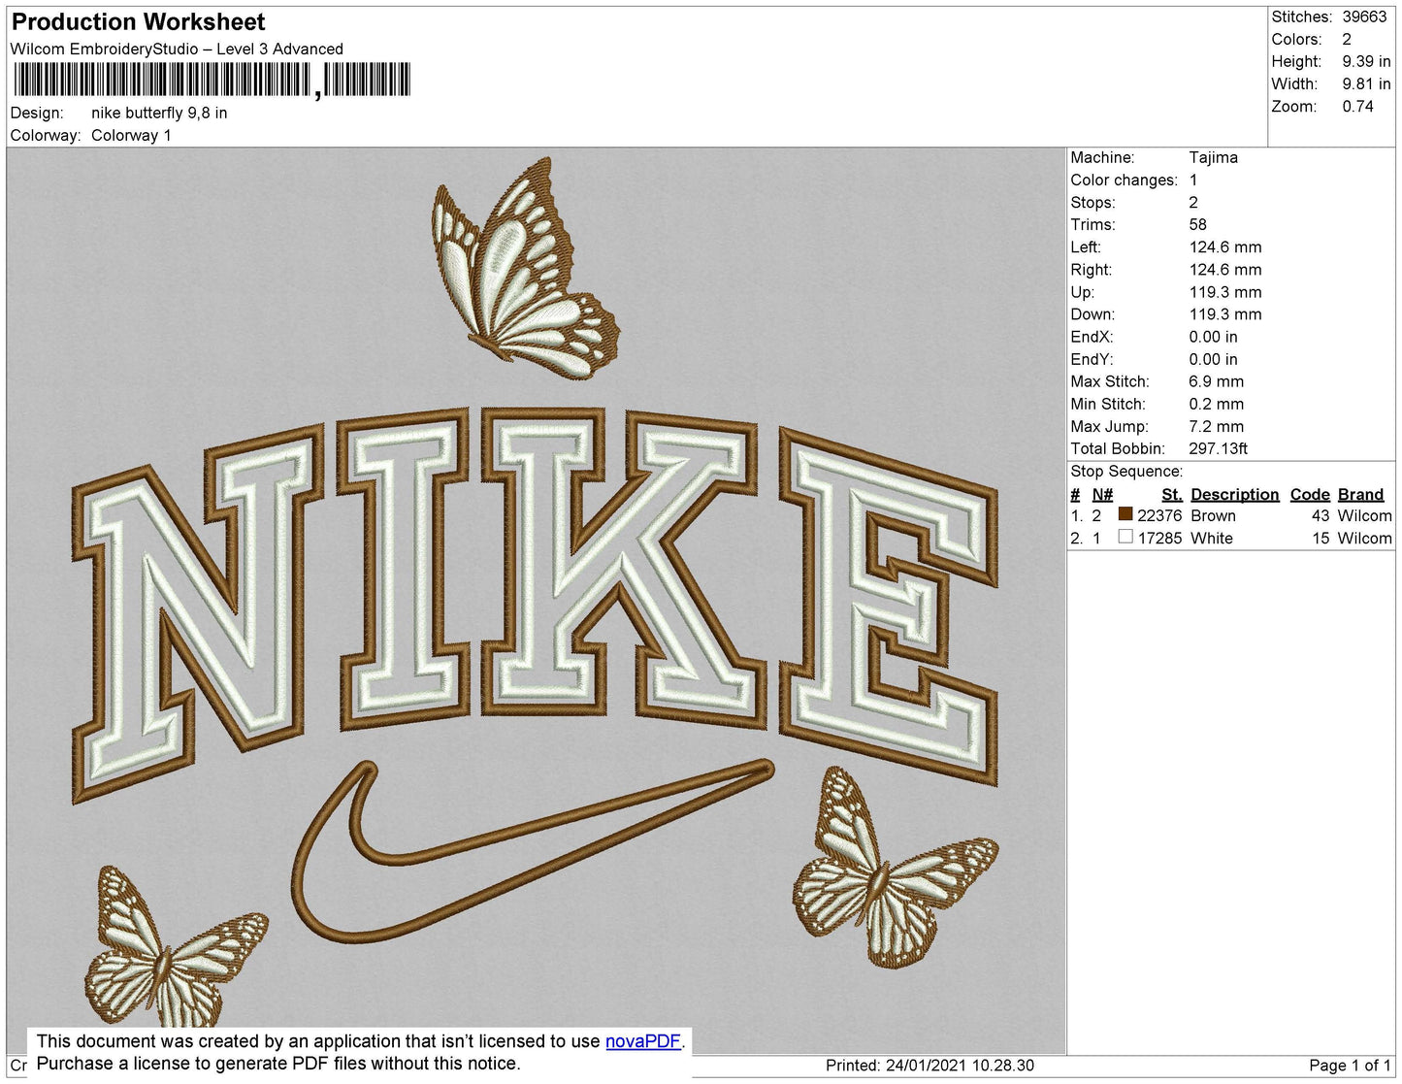The width and height of the screenshot is (1402, 1084).
Task: Select the Left 124.6 mm value
Action: pos(1225,246)
